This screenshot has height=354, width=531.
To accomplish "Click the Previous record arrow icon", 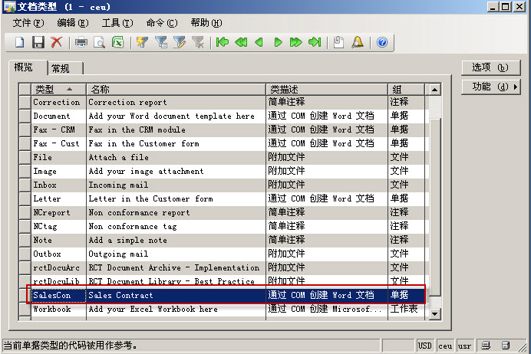I will pos(259,42).
